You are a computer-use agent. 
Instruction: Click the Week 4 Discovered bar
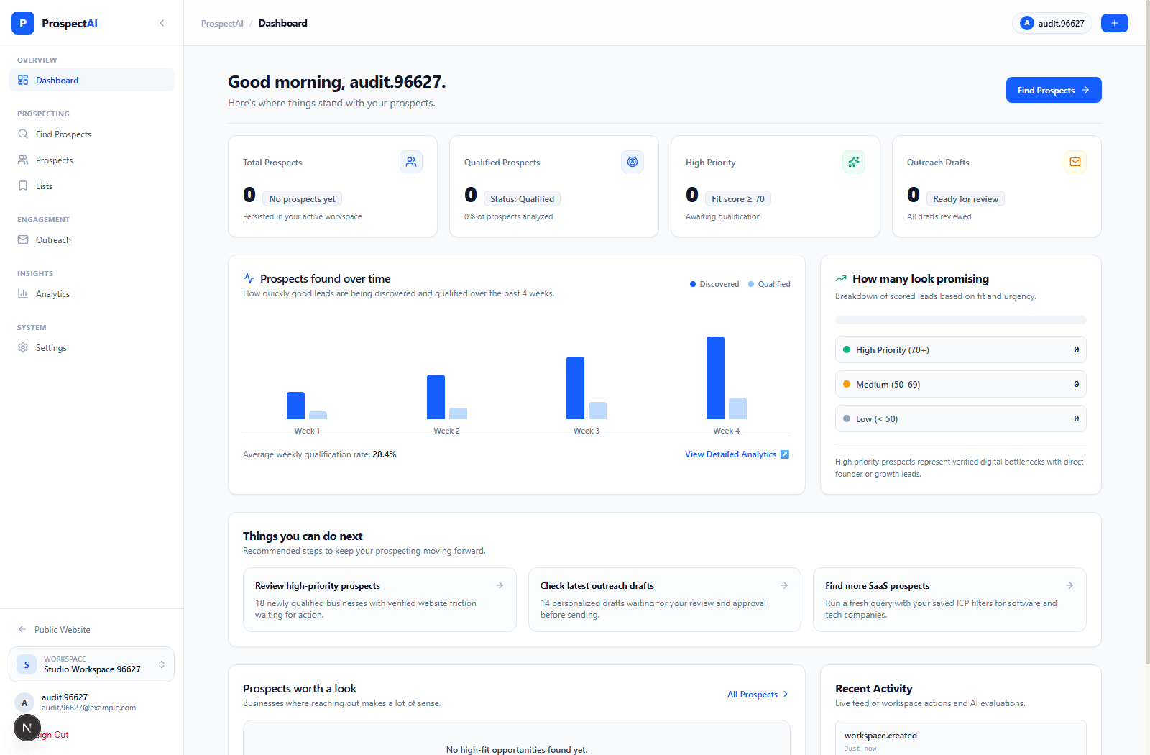pyautogui.click(x=715, y=377)
